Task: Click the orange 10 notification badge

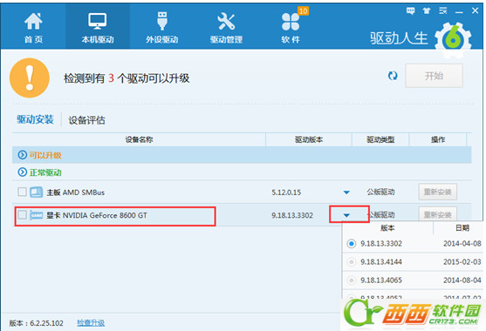Action: click(303, 11)
